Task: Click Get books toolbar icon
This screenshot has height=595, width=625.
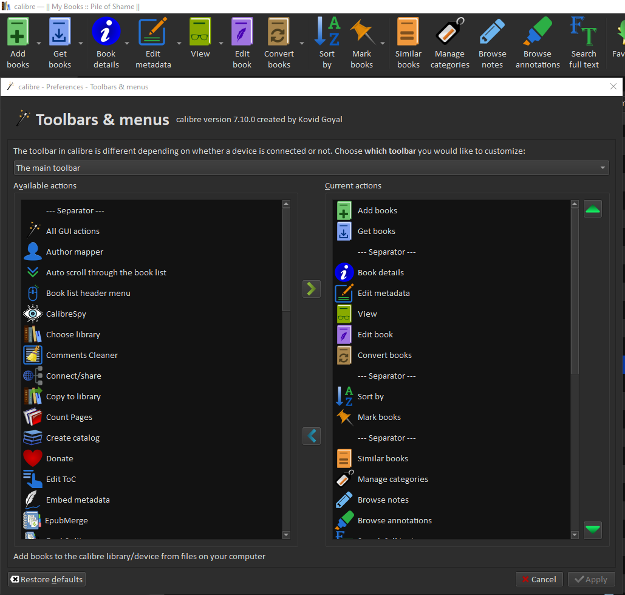Action: (60, 32)
